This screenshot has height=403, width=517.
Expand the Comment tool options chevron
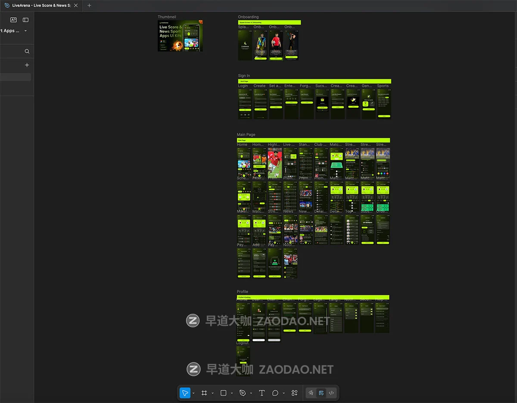pos(283,393)
